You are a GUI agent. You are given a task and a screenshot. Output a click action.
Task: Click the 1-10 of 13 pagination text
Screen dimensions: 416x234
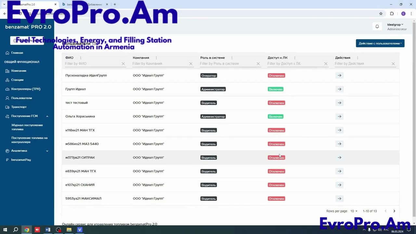click(x=370, y=211)
